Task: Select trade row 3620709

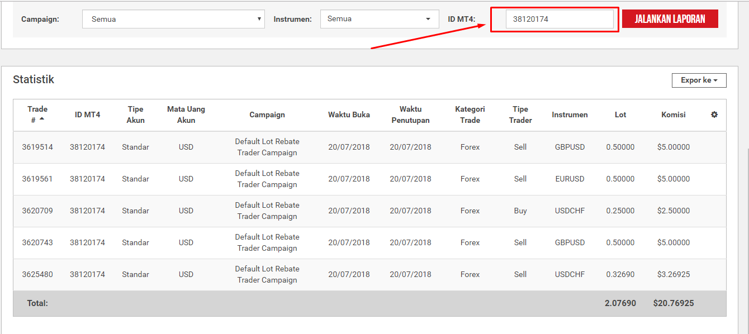Action: pyautogui.click(x=369, y=211)
